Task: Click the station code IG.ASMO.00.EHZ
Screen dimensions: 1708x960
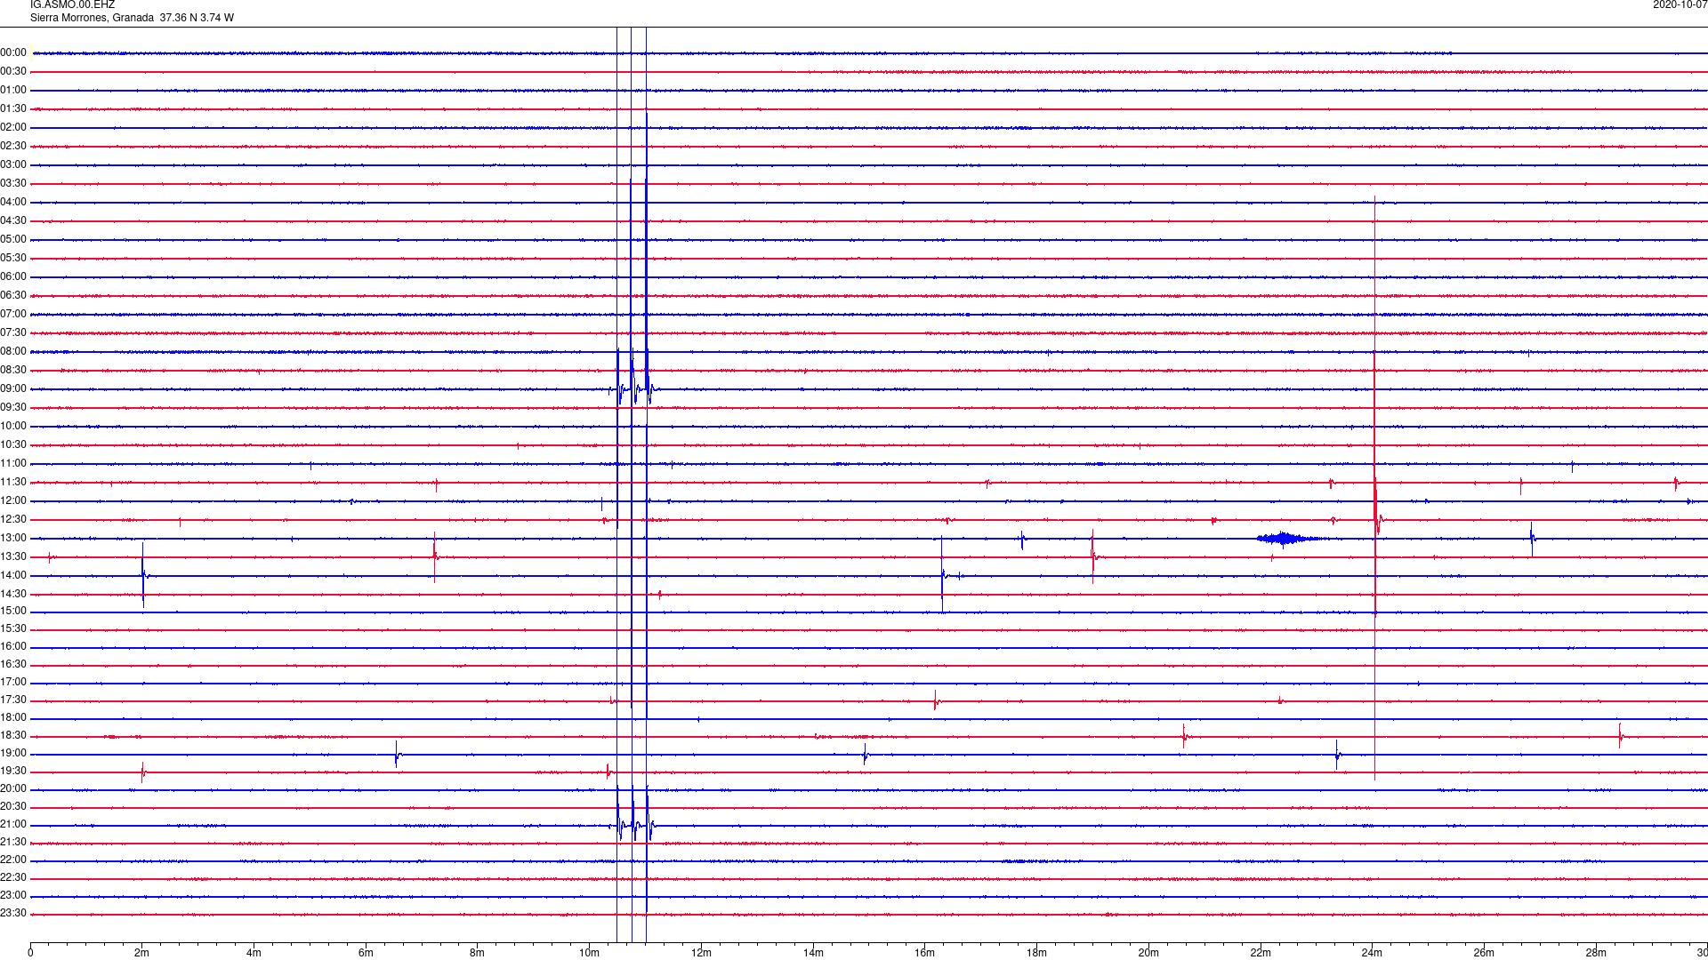Action: click(72, 5)
